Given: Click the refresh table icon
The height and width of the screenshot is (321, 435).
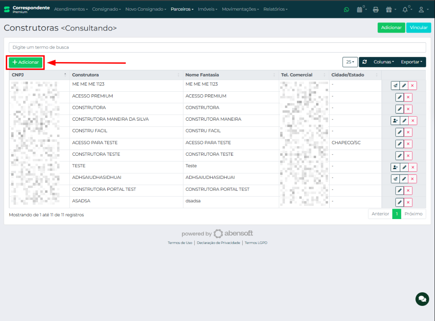Looking at the screenshot, I should (365, 62).
